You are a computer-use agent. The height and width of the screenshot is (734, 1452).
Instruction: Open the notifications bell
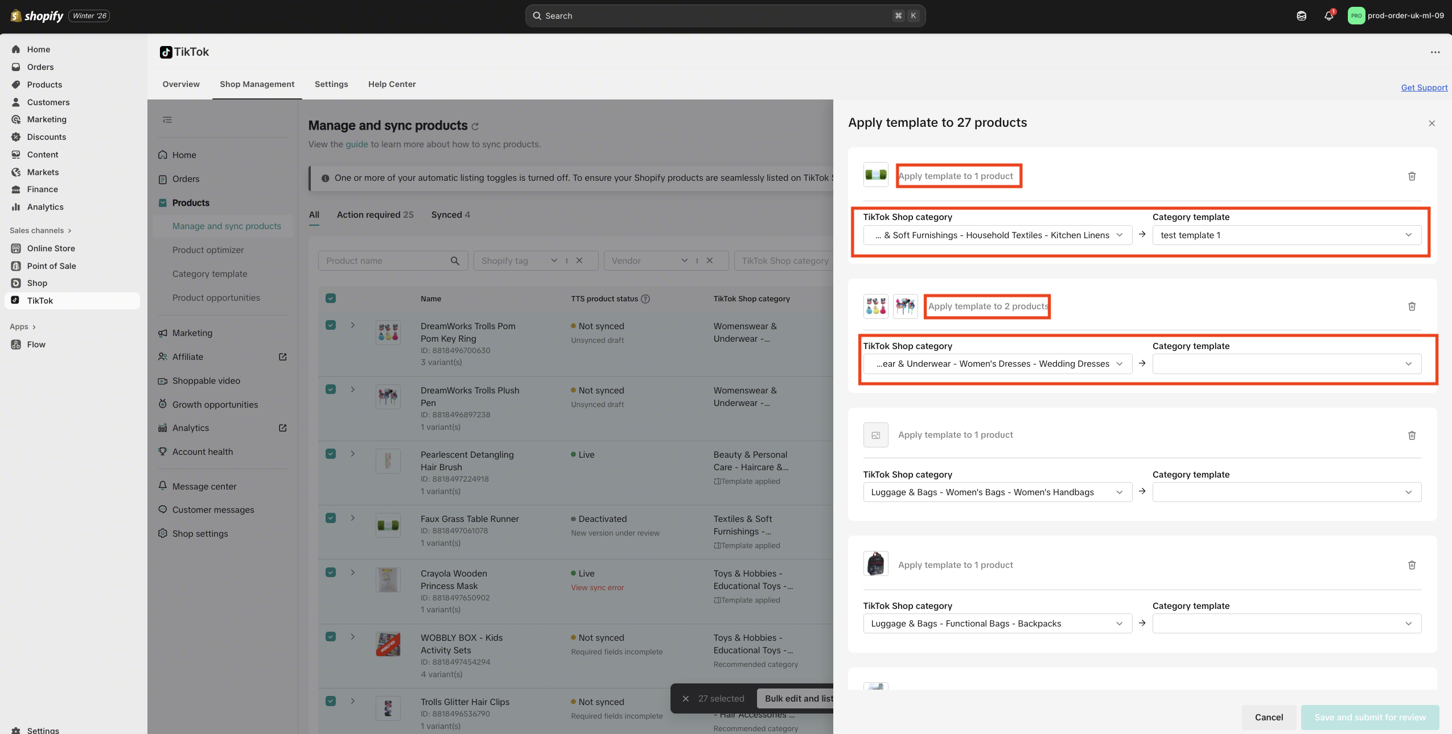pyautogui.click(x=1328, y=16)
